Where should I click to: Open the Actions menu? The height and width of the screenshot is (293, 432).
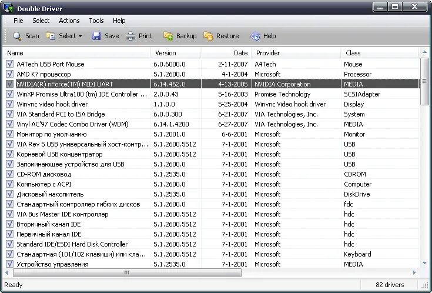[x=69, y=21]
